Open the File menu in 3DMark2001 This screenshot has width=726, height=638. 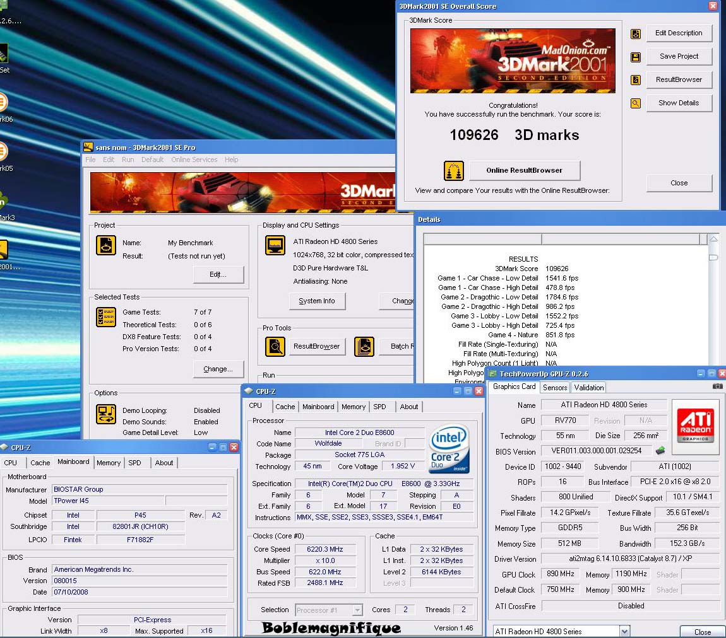point(90,159)
